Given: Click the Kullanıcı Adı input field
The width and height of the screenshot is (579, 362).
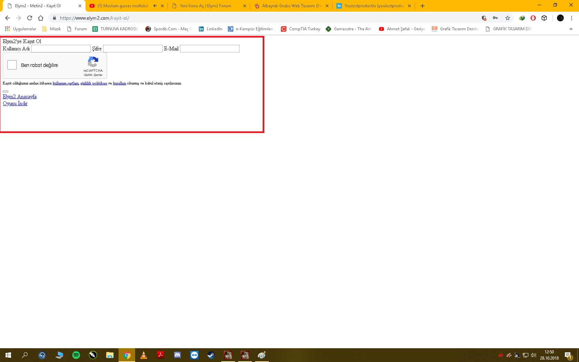Looking at the screenshot, I should click(x=61, y=49).
